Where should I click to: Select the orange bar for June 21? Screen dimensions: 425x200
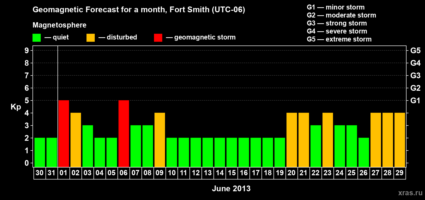click(x=304, y=140)
